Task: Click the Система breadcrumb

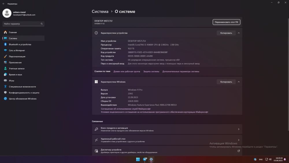Action: (x=100, y=12)
